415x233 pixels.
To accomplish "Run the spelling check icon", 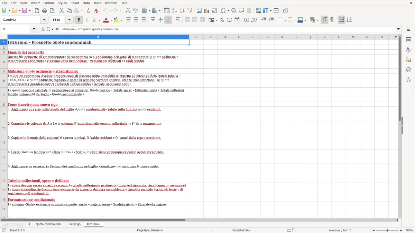I will click(136, 11).
